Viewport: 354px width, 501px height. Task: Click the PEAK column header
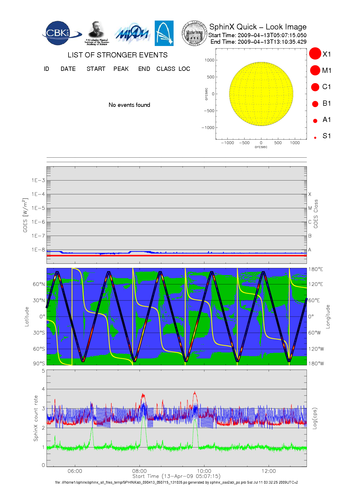click(x=121, y=69)
